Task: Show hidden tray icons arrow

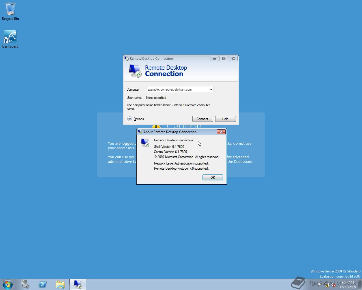Action: click(x=313, y=285)
